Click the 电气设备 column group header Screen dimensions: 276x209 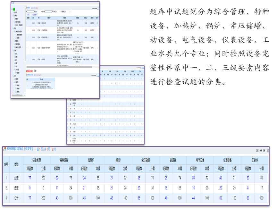[200, 160]
